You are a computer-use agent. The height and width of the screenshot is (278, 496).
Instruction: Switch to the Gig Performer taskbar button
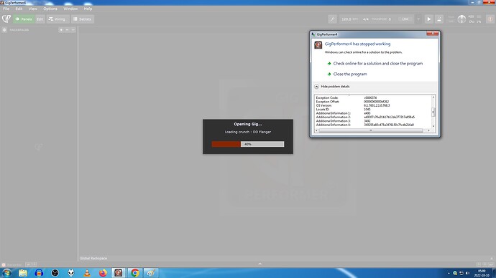tap(119, 273)
